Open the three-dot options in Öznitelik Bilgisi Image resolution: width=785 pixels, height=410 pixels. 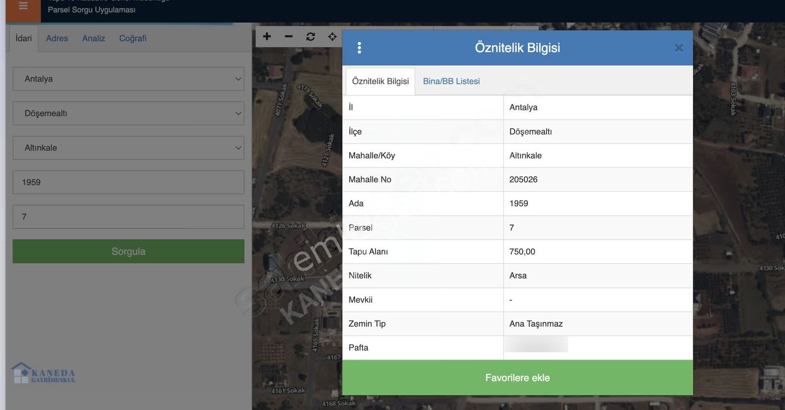(x=360, y=48)
